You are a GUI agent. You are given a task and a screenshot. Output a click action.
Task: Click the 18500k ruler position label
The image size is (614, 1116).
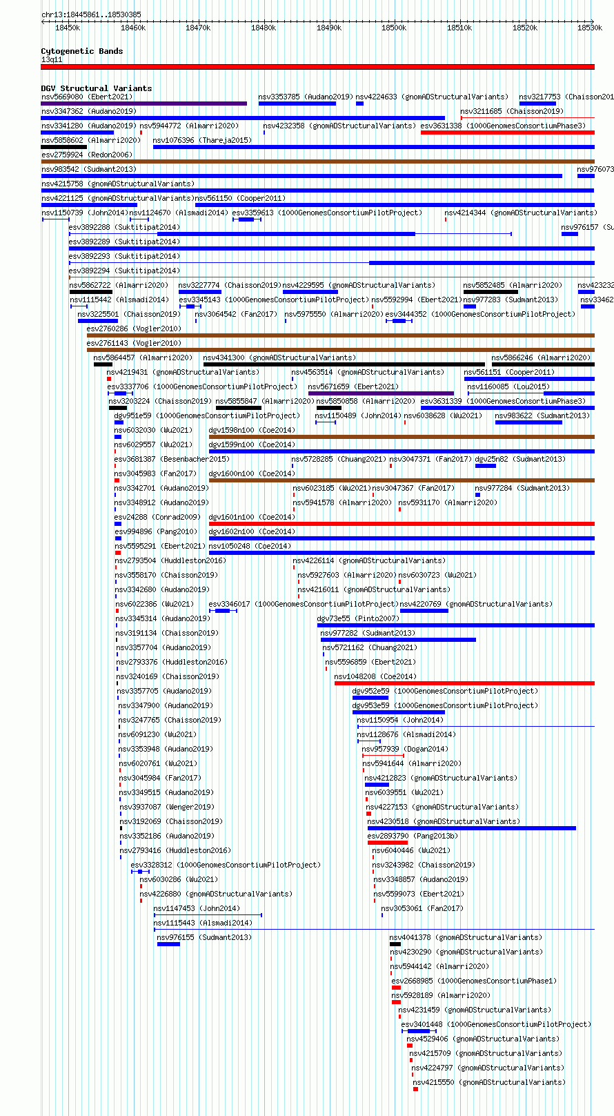click(x=394, y=28)
